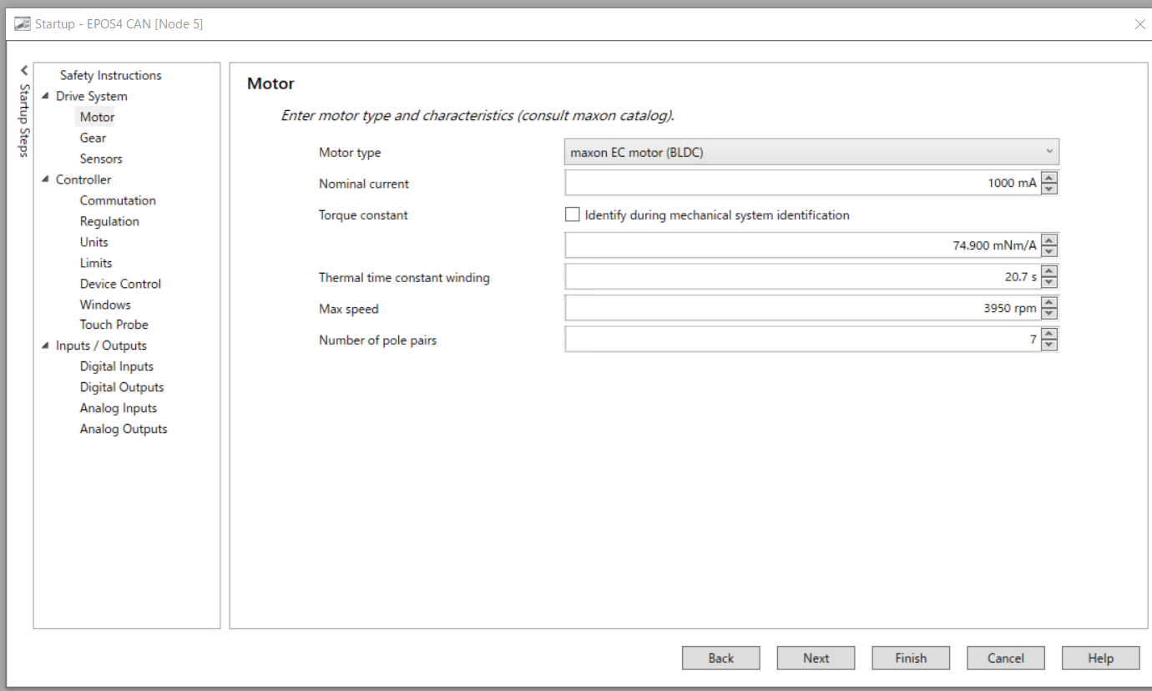Click the app icon in the title bar
Screen dimensions: 1152x691
click(23, 24)
